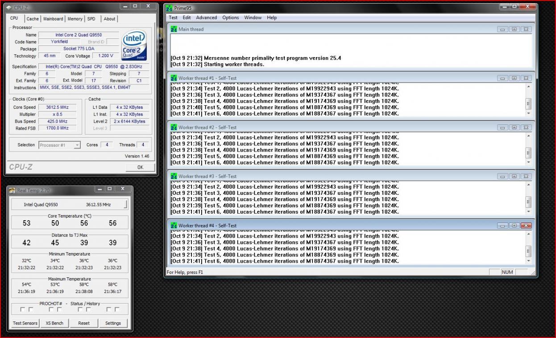Open the Processor #1 selection dropdown
This screenshot has height=338, width=556.
[x=77, y=145]
